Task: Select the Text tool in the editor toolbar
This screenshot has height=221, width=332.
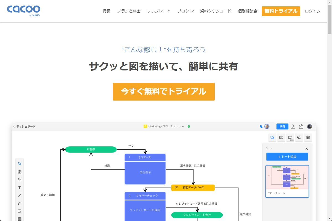Action: coord(20,187)
